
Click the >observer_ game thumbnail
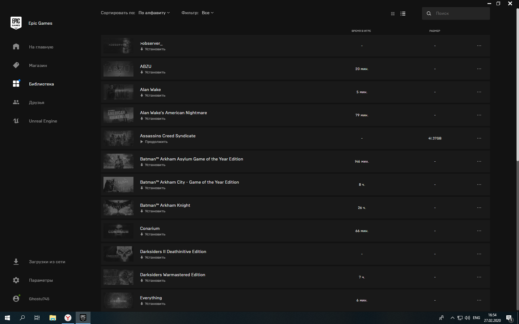[x=118, y=46]
